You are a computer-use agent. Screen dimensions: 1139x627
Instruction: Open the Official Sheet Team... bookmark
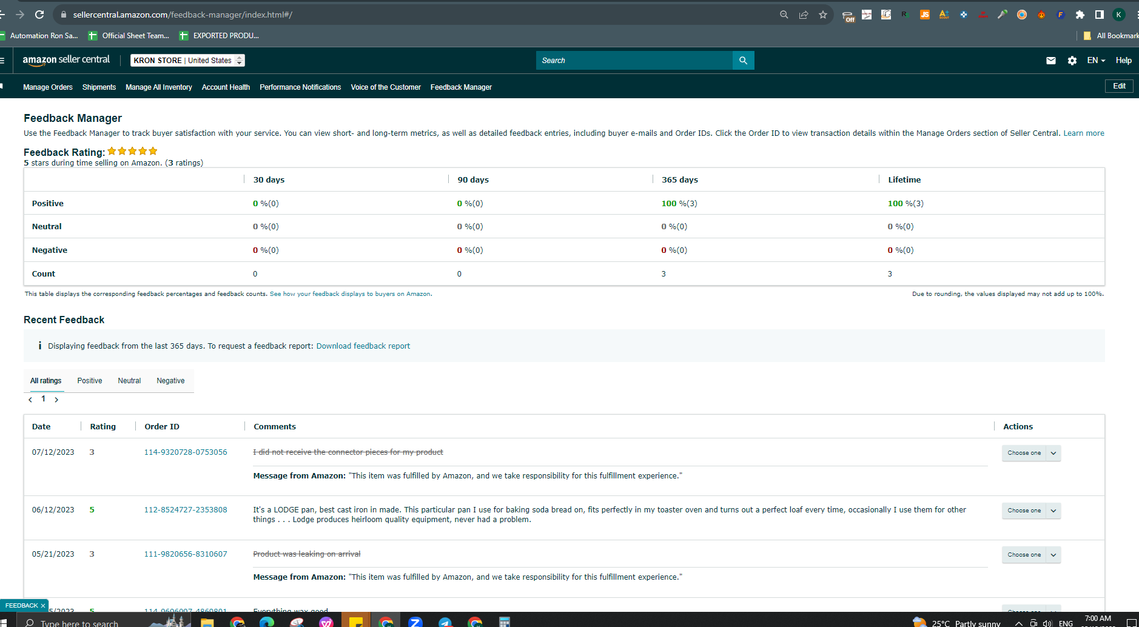[129, 36]
